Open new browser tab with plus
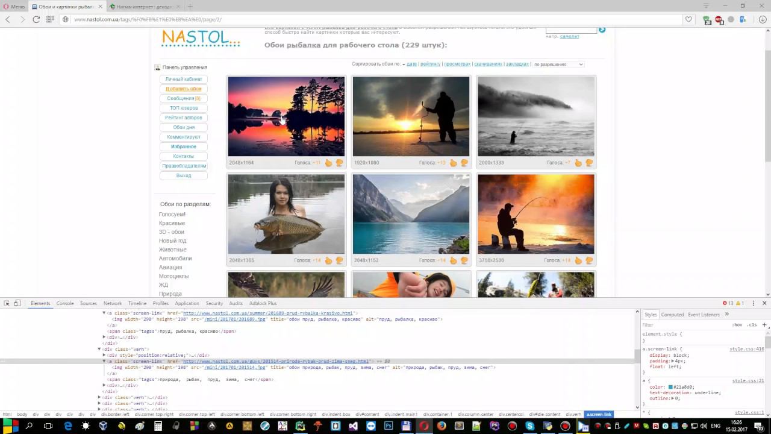771x434 pixels. 190,7
